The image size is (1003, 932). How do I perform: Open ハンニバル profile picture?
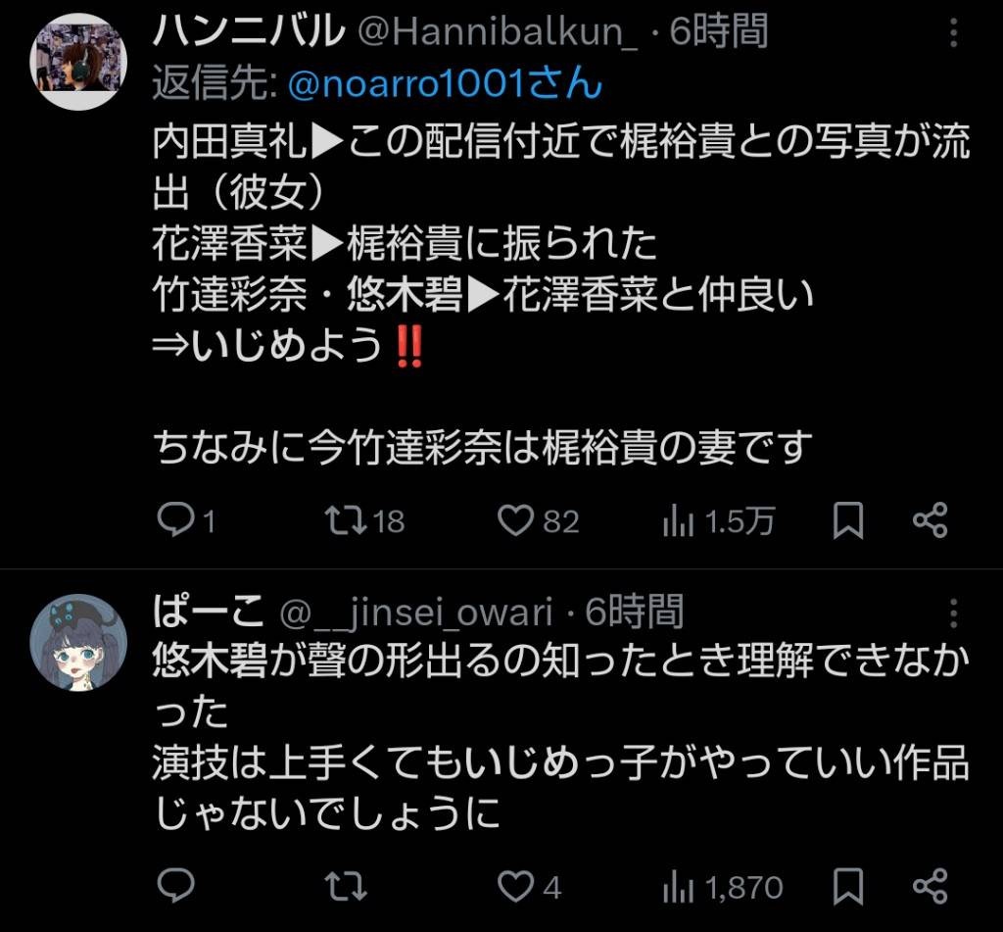point(78,62)
